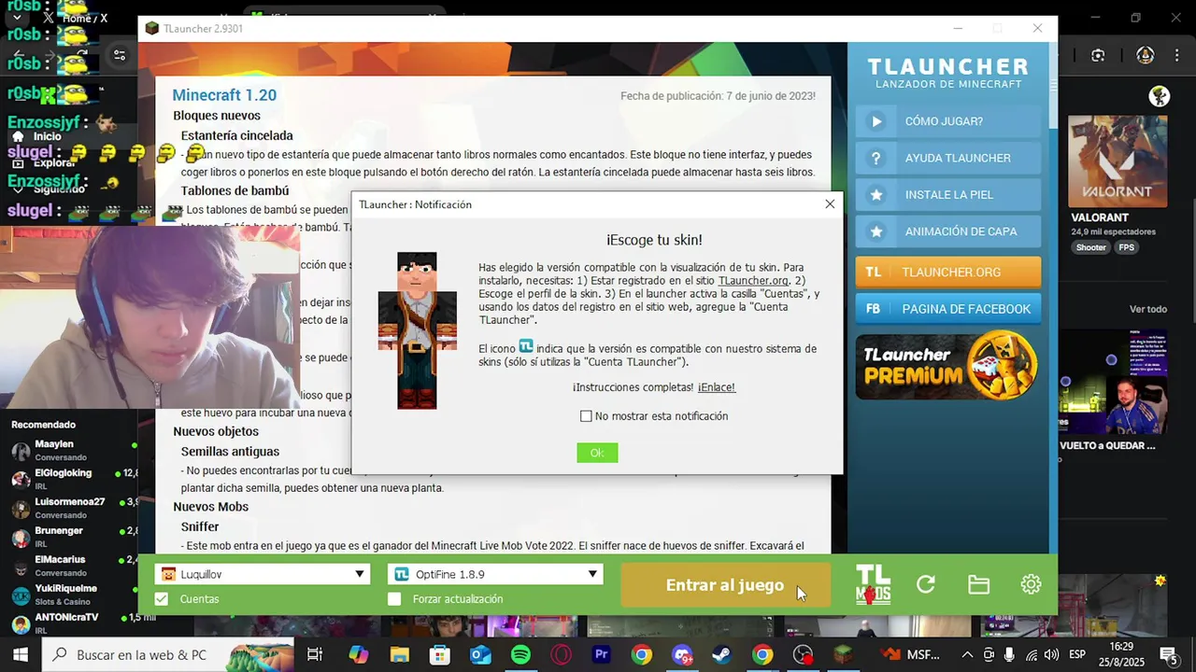The image size is (1196, 672).
Task: Close the TLauncher Notificación dialog
Action: [830, 204]
